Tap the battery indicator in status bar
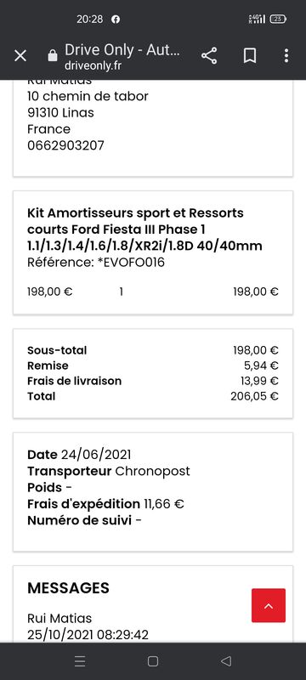This screenshot has height=680, width=306. (278, 19)
